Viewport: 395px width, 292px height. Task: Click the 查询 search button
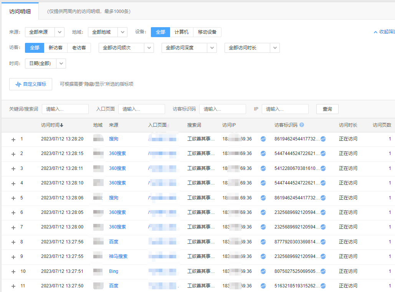click(x=327, y=109)
